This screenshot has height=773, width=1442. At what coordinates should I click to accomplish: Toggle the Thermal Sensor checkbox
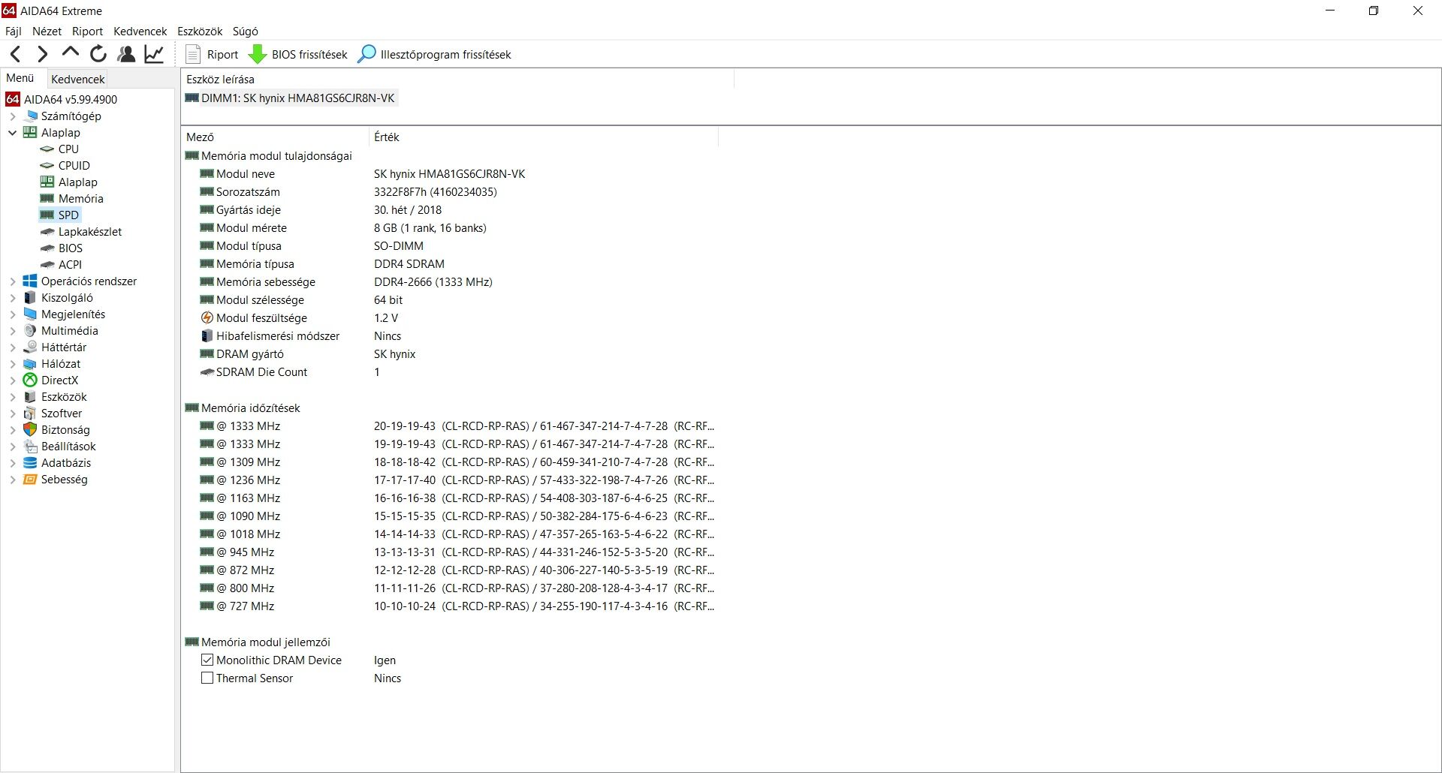point(207,678)
